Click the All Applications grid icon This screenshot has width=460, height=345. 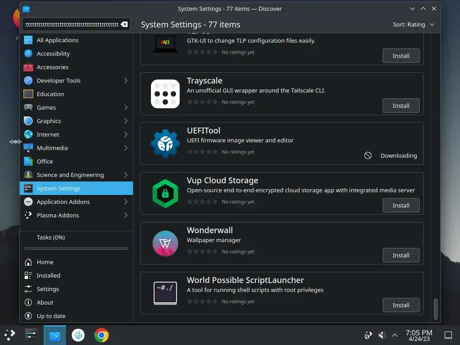pos(28,40)
